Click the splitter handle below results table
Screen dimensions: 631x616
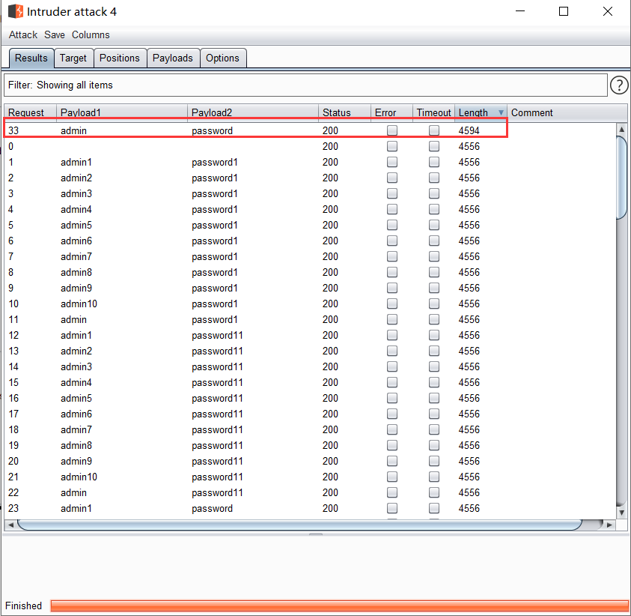[x=316, y=534]
